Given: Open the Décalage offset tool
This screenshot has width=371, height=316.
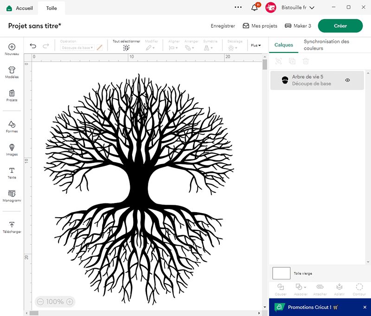Looking at the screenshot, I should 232,48.
